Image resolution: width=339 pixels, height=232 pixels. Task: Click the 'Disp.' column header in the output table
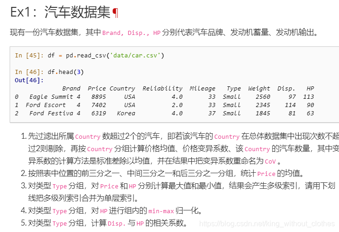pos(286,89)
